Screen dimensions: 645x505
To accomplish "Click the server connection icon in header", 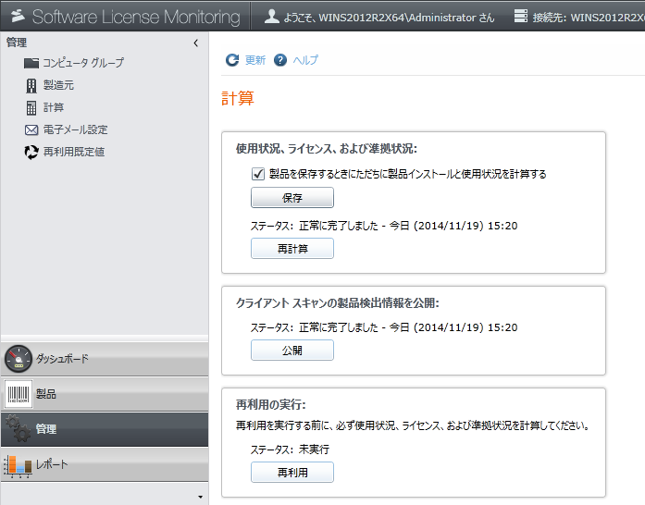I will pos(521,16).
